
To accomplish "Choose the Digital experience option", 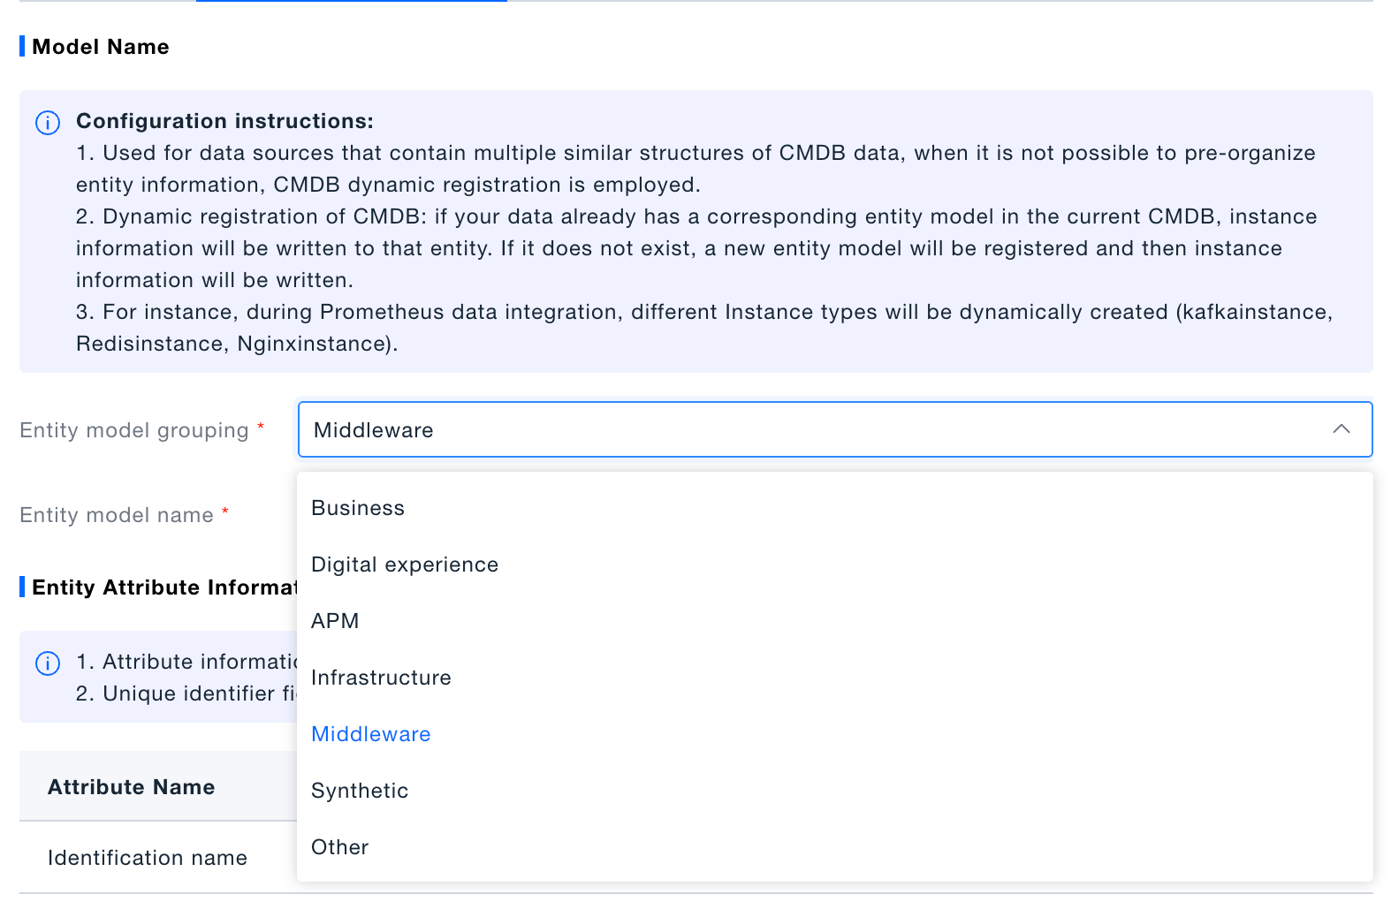I will [x=405, y=565].
